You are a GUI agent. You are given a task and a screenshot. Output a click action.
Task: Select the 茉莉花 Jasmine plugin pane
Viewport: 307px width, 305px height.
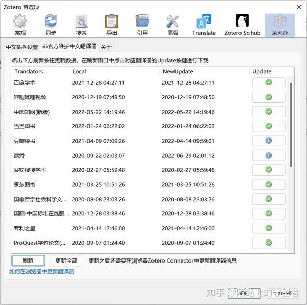coord(280,25)
